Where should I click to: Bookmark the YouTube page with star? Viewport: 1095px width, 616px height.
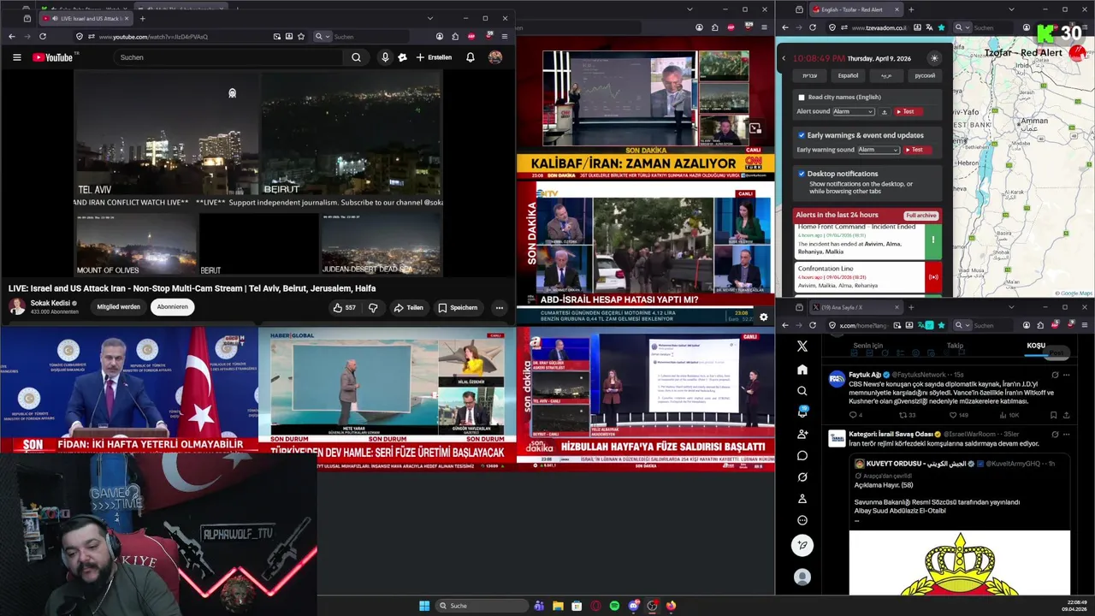click(x=301, y=37)
